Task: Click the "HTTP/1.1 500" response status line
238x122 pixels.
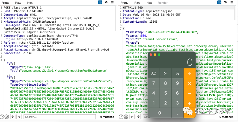Action: (x=133, y=8)
